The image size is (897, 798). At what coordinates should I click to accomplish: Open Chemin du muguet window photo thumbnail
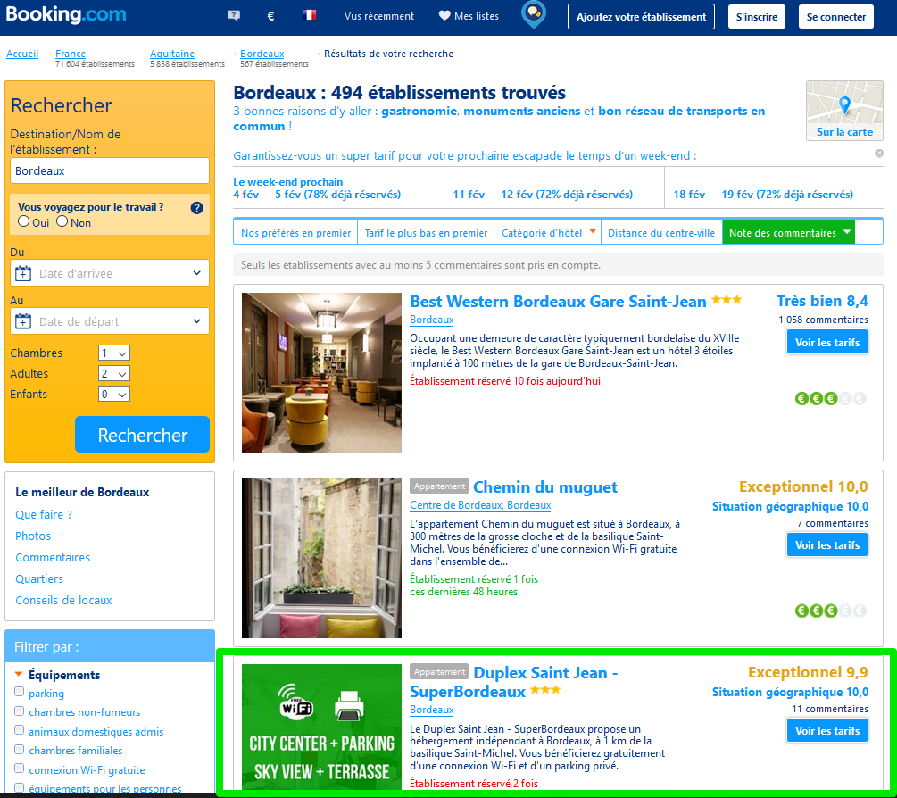pyautogui.click(x=321, y=558)
